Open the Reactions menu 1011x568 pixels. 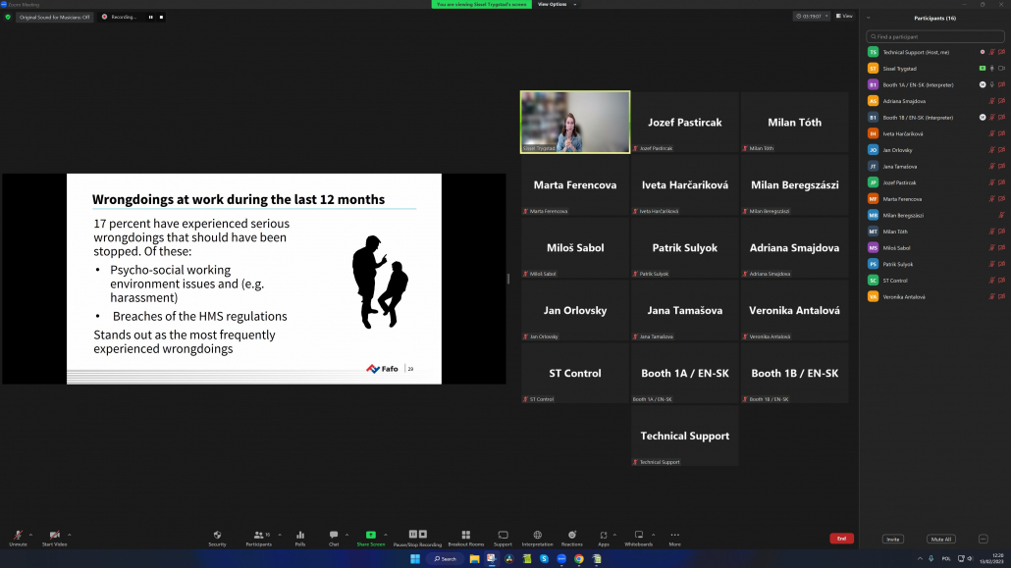coord(571,537)
